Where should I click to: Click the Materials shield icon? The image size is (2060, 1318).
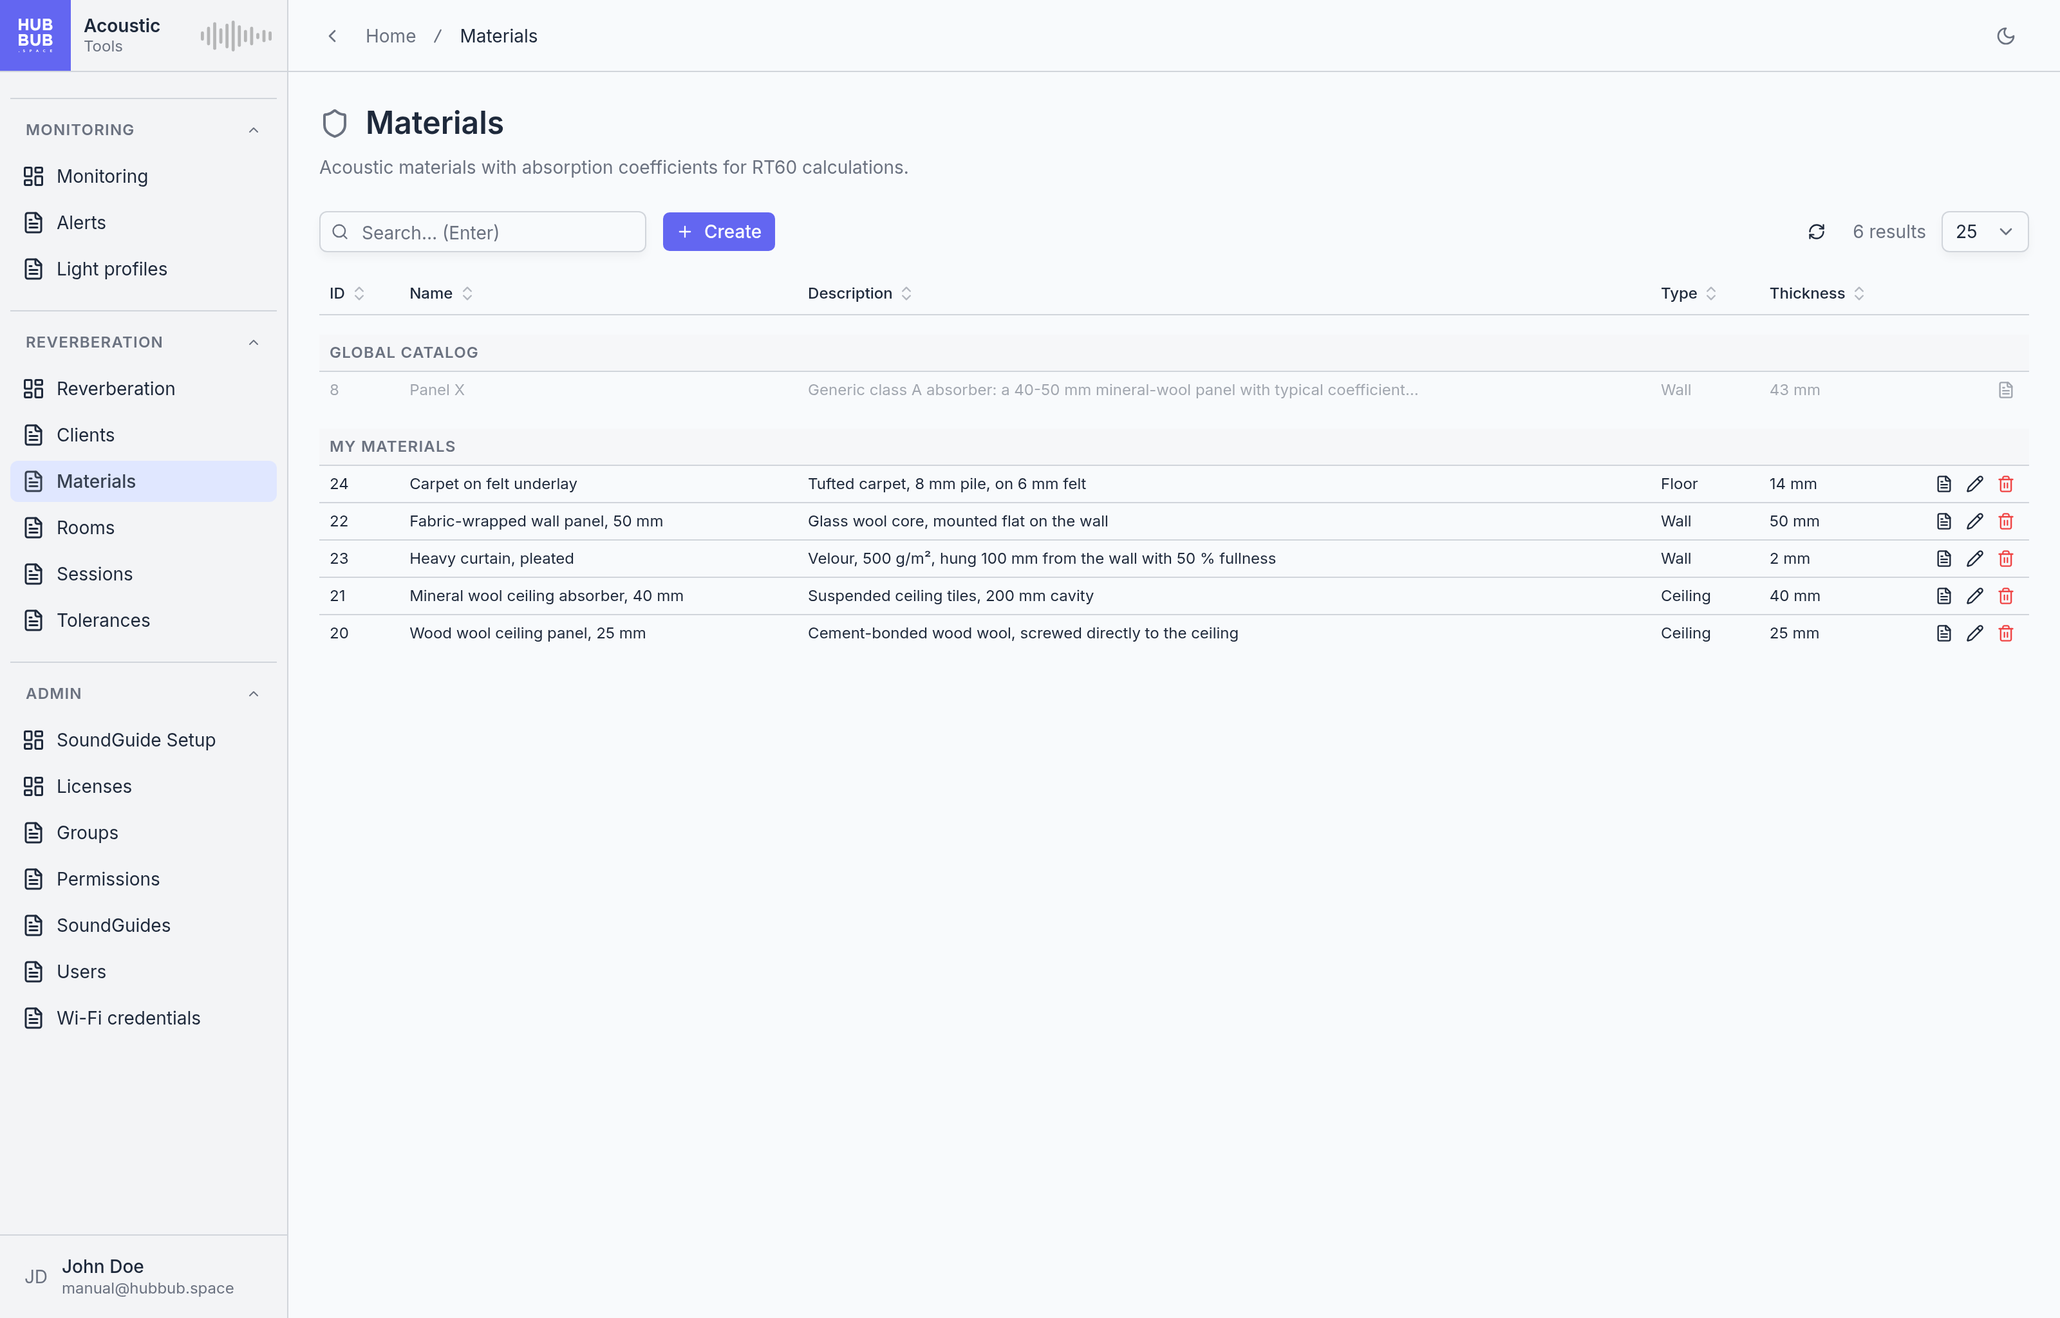coord(335,124)
